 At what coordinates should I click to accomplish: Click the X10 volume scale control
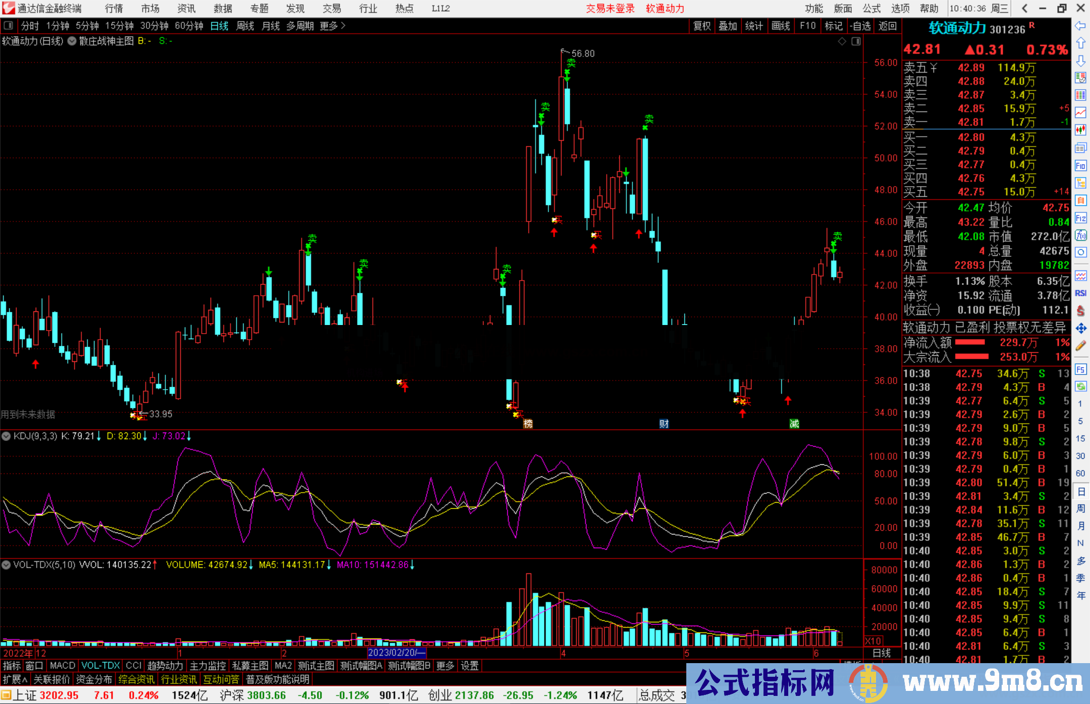(874, 641)
